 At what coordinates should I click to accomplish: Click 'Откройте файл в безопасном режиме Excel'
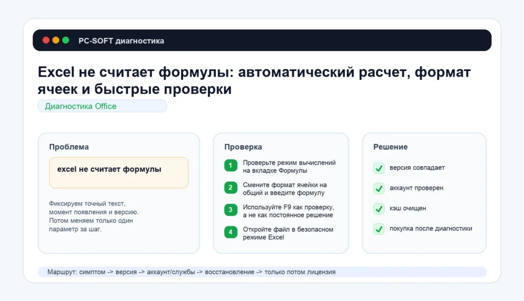click(288, 233)
